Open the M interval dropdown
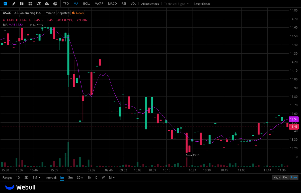 click(112, 177)
